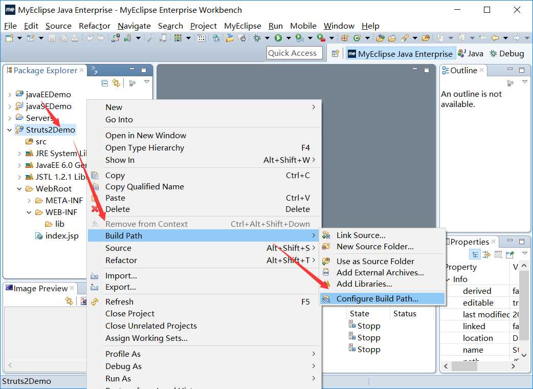The height and width of the screenshot is (389, 533).
Task: Open the MyEclipse menu in the menu bar
Action: [x=242, y=26]
